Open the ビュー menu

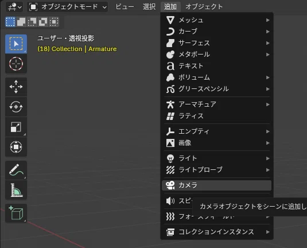(125, 7)
